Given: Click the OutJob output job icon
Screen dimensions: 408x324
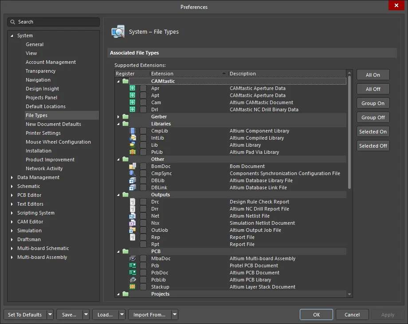Looking at the screenshot, I should tap(133, 230).
